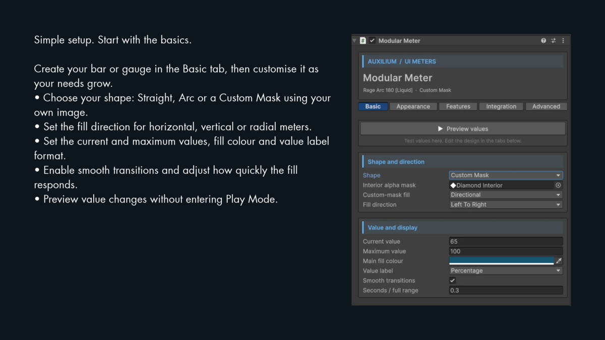Viewport: 605px width, 340px height.
Task: Click the Custom-mask fill property label
Action: pos(386,195)
